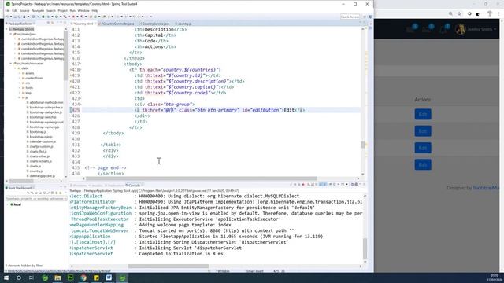Switch to the Country.html editor tab

83,24
